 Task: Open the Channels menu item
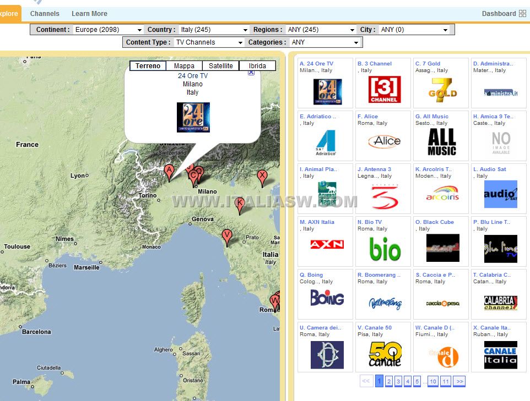point(45,14)
